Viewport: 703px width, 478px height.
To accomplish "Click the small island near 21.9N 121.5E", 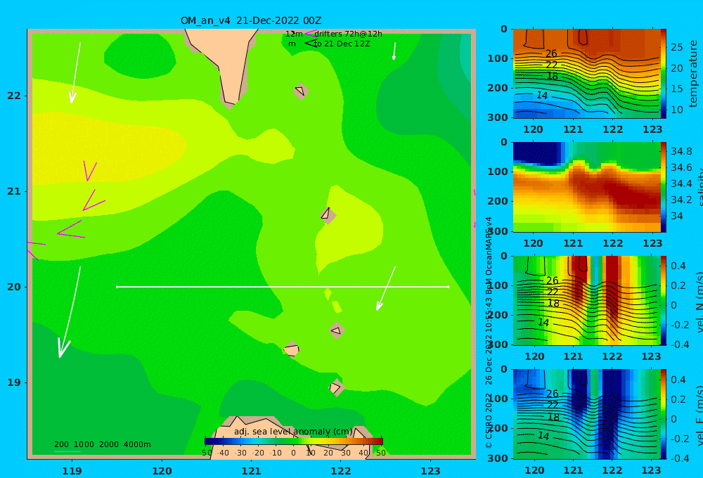I will click(x=300, y=91).
